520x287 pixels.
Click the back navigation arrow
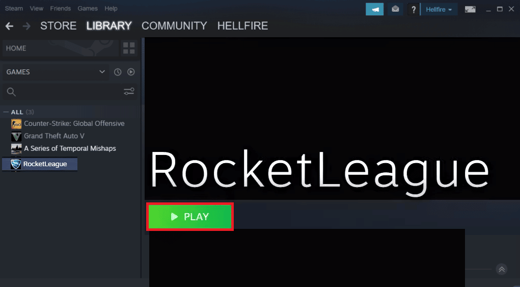click(9, 26)
